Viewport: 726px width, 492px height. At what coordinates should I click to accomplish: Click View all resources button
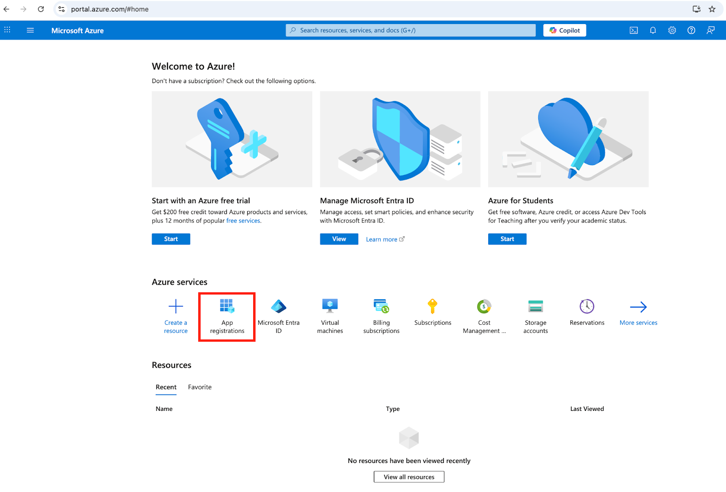409,477
